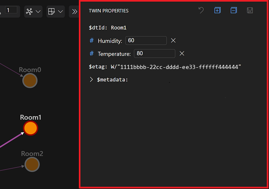Screen dimensions: 269x189
Task: Click the highlighted Room1 node circle
Action: click(x=30, y=128)
